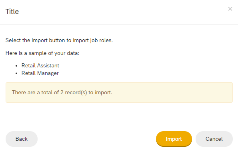
Task: Click the word "Import" on the orange button
Action: pyautogui.click(x=174, y=139)
